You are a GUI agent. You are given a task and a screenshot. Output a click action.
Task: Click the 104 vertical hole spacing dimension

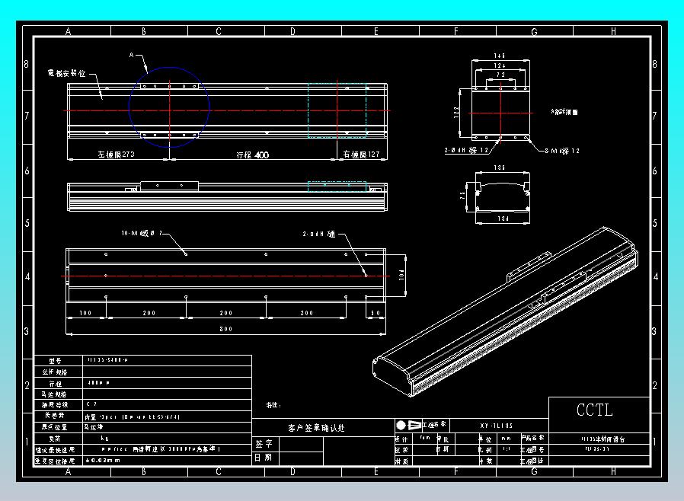pyautogui.click(x=401, y=275)
